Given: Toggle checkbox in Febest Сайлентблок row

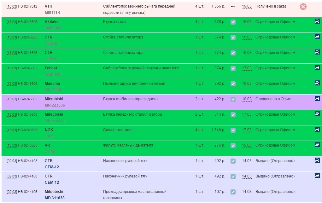Looking at the screenshot, I should click(x=233, y=68).
